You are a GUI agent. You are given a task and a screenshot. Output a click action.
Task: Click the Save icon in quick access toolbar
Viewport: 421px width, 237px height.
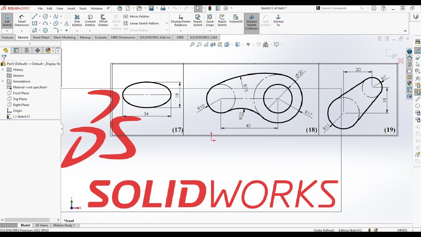[x=151, y=8]
